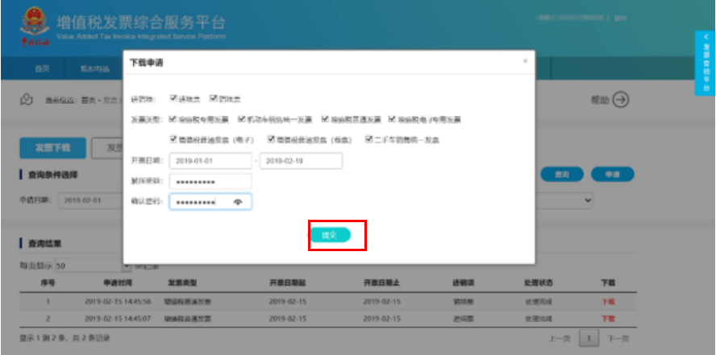The height and width of the screenshot is (355, 716).
Task: Click the 确认密码 password field
Action: click(210, 202)
